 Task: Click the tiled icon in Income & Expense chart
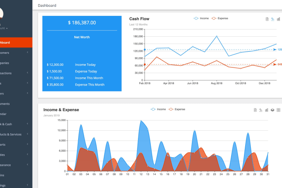coord(279,110)
